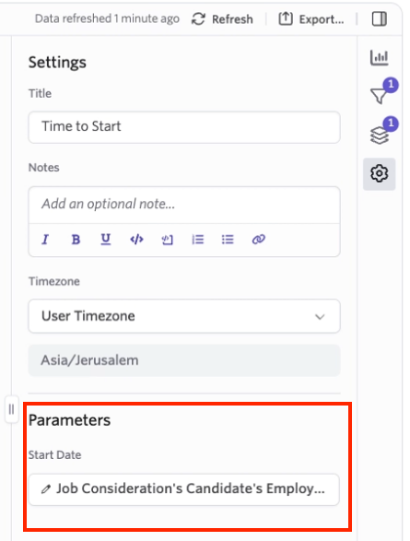Image resolution: width=410 pixels, height=541 pixels.
Task: Edit the Start Date parameter field
Action: [183, 489]
